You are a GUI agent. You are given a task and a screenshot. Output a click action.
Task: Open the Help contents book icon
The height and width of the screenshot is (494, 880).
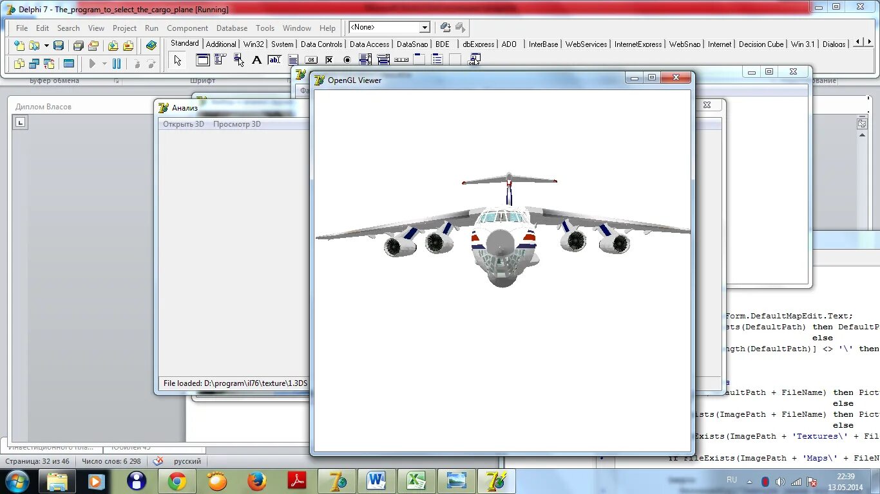151,46
